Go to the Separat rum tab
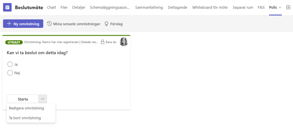 pyautogui.click(x=243, y=7)
